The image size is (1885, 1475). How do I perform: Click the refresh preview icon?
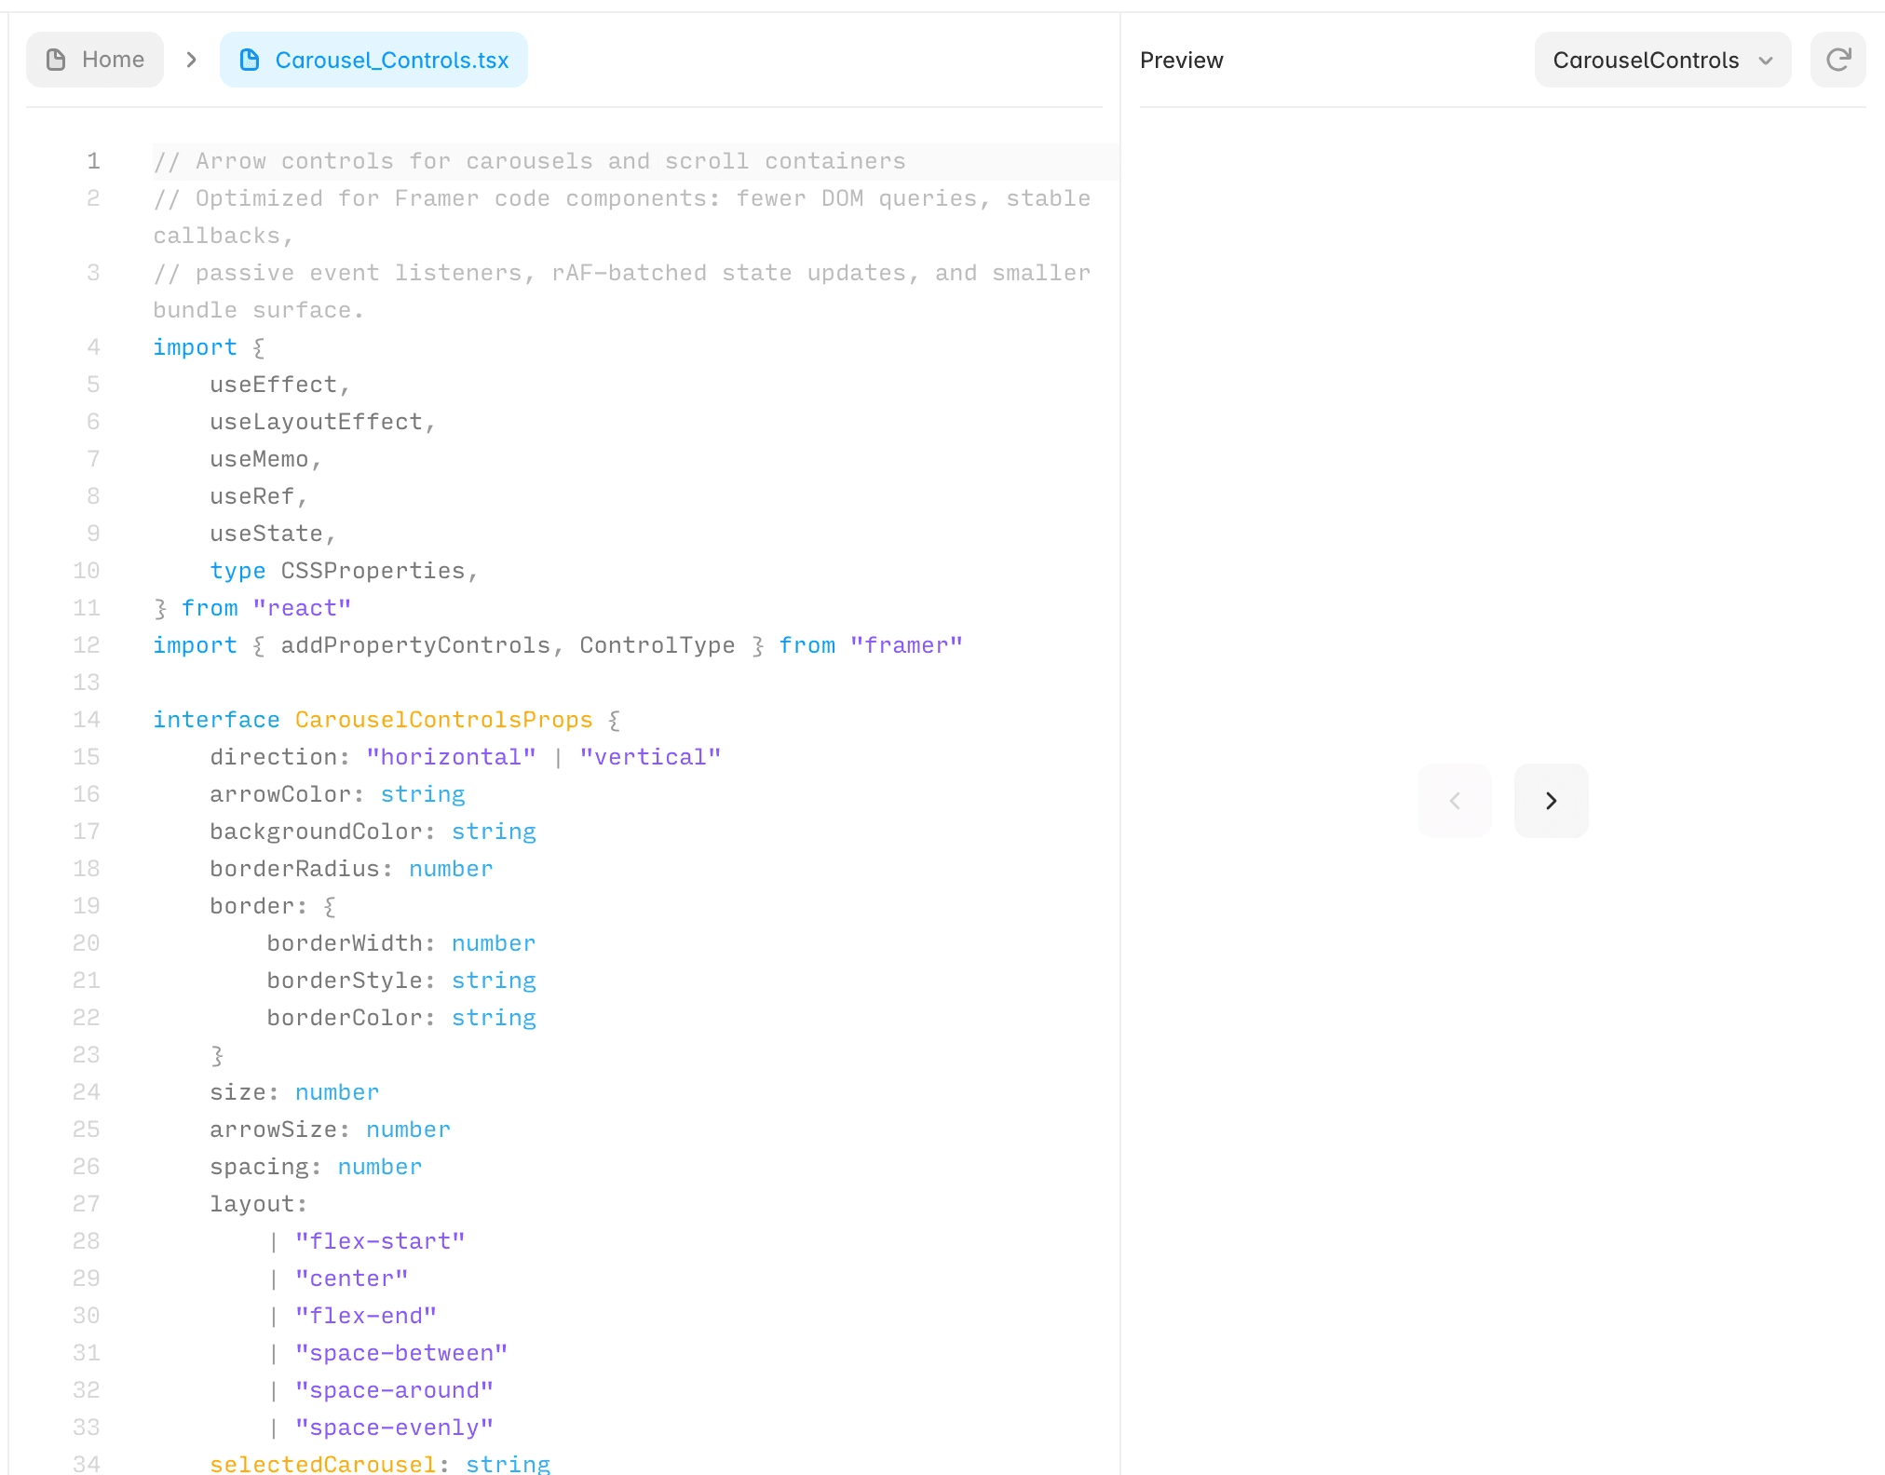click(1838, 60)
